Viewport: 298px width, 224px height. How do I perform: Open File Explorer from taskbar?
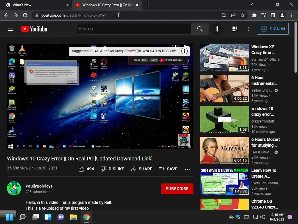[x=73, y=217]
